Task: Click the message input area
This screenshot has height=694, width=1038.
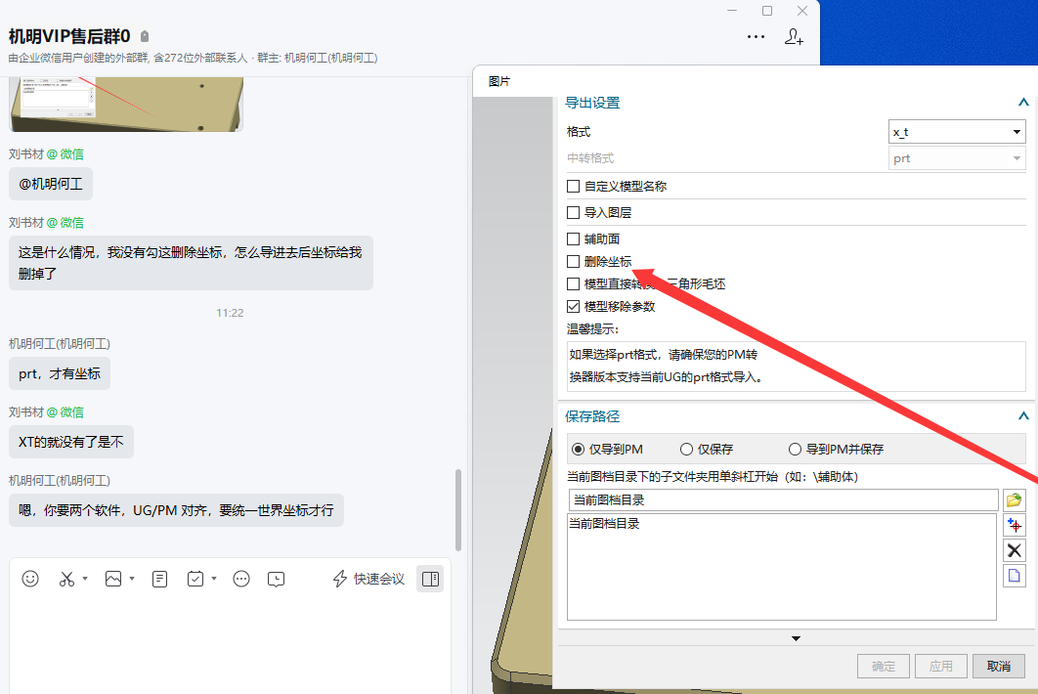Action: tap(230, 642)
